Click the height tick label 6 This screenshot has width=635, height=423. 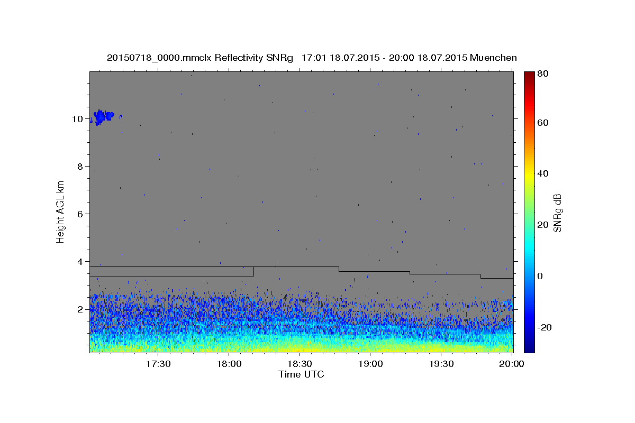tap(81, 214)
